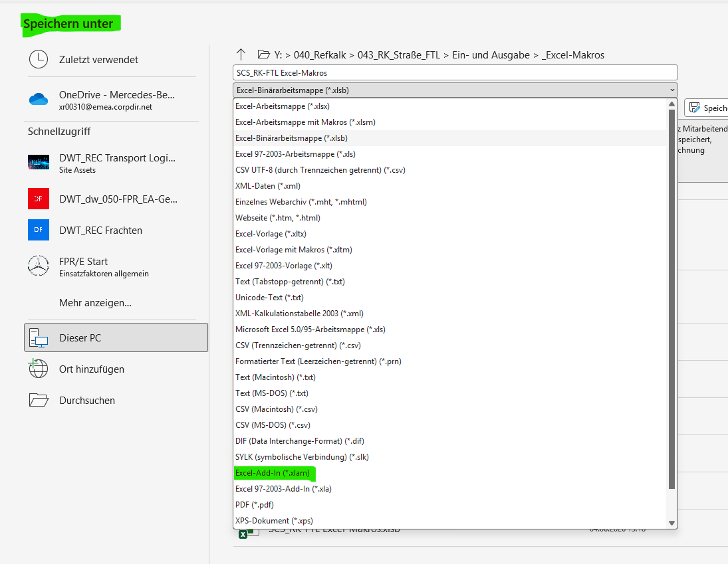
Task: Click 043_RK_Straße_FTL in breadcrumb path
Action: (399, 54)
